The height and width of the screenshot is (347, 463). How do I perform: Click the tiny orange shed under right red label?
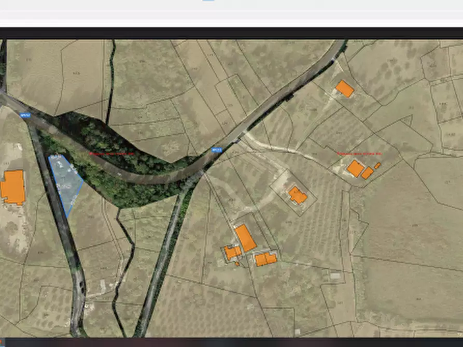(377, 166)
